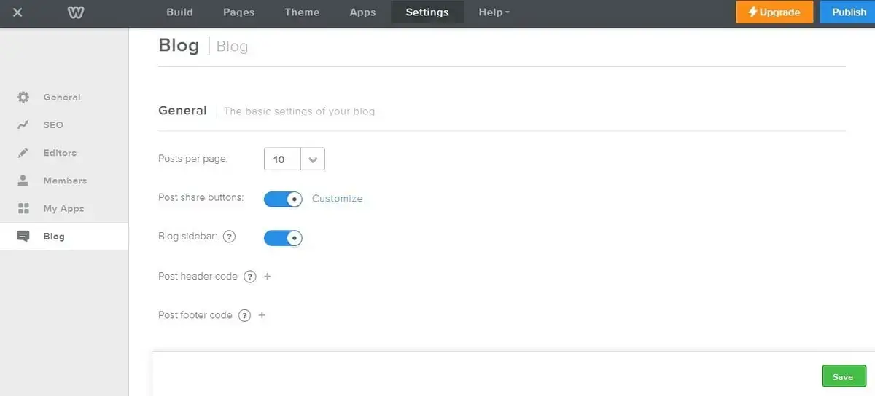Switch to the Theme tab
The image size is (875, 396).
coord(302,12)
